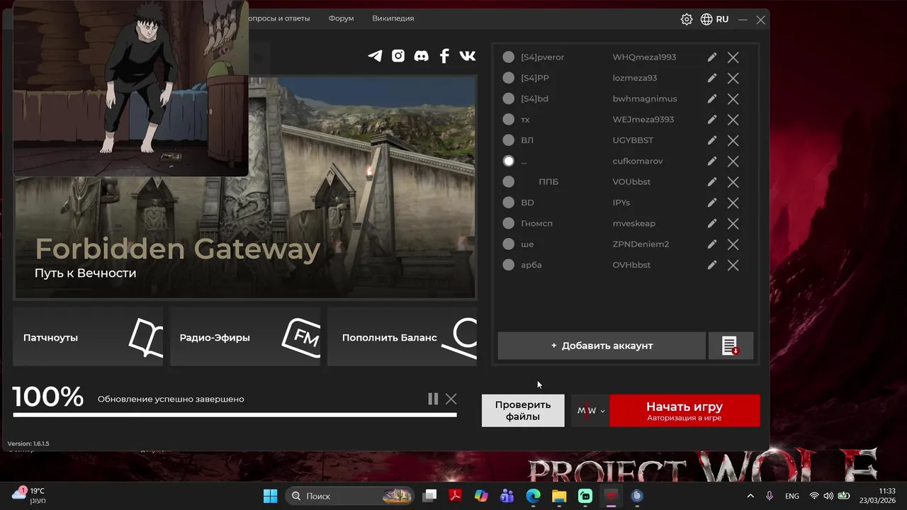Open Adobe Acrobat from the taskbar
The height and width of the screenshot is (510, 907).
455,496
